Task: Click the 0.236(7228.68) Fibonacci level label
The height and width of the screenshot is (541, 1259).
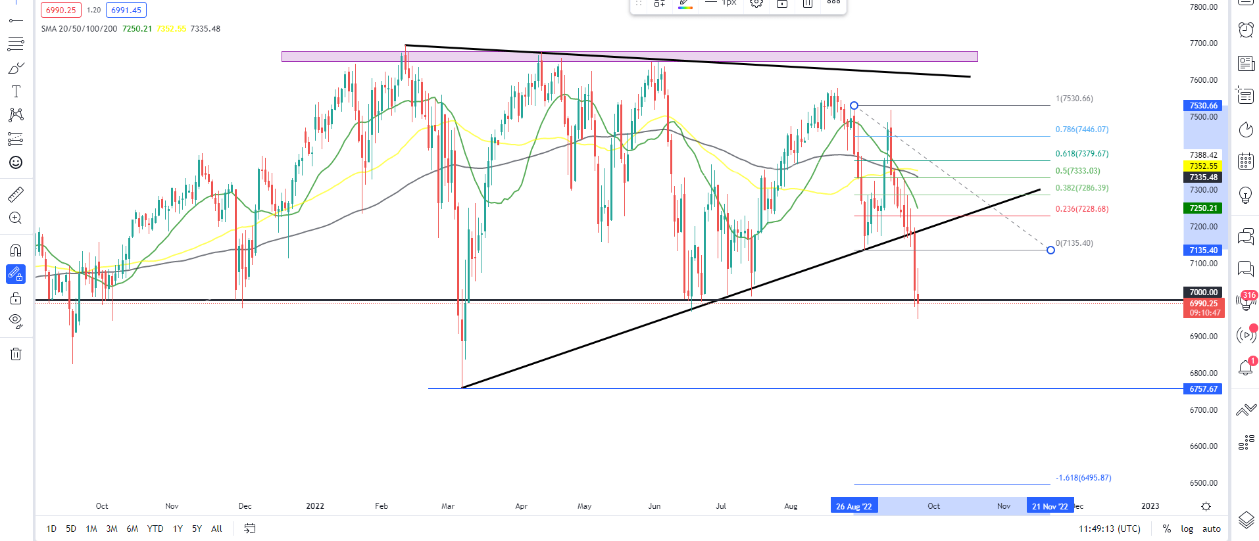Action: 1082,208
